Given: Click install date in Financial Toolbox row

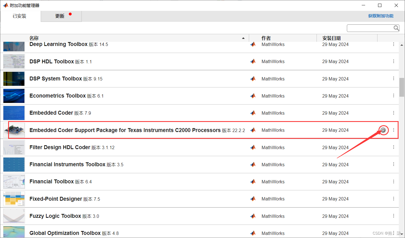Looking at the screenshot, I should point(335,182).
